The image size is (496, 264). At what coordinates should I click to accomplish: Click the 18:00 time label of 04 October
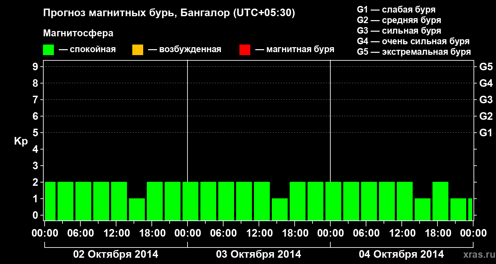coord(437,233)
